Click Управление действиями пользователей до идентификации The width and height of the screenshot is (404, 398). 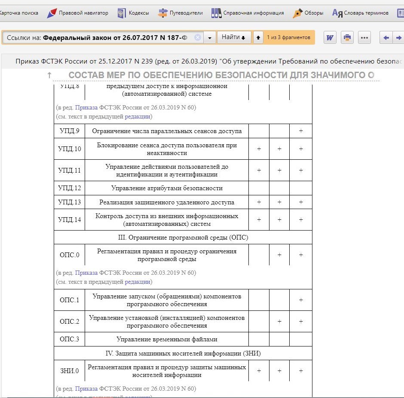click(167, 170)
